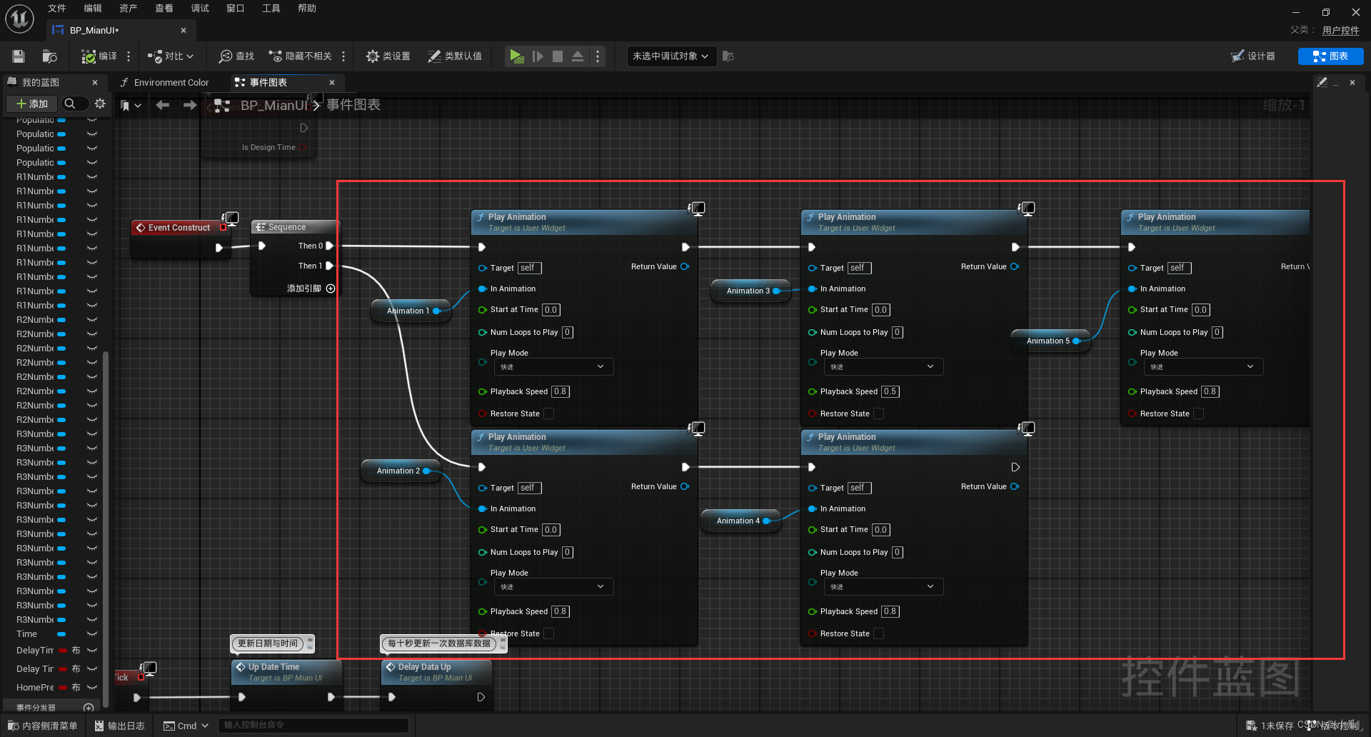Open the Cmd console type dropdown
Image resolution: width=1371 pixels, height=737 pixels.
pyautogui.click(x=186, y=726)
